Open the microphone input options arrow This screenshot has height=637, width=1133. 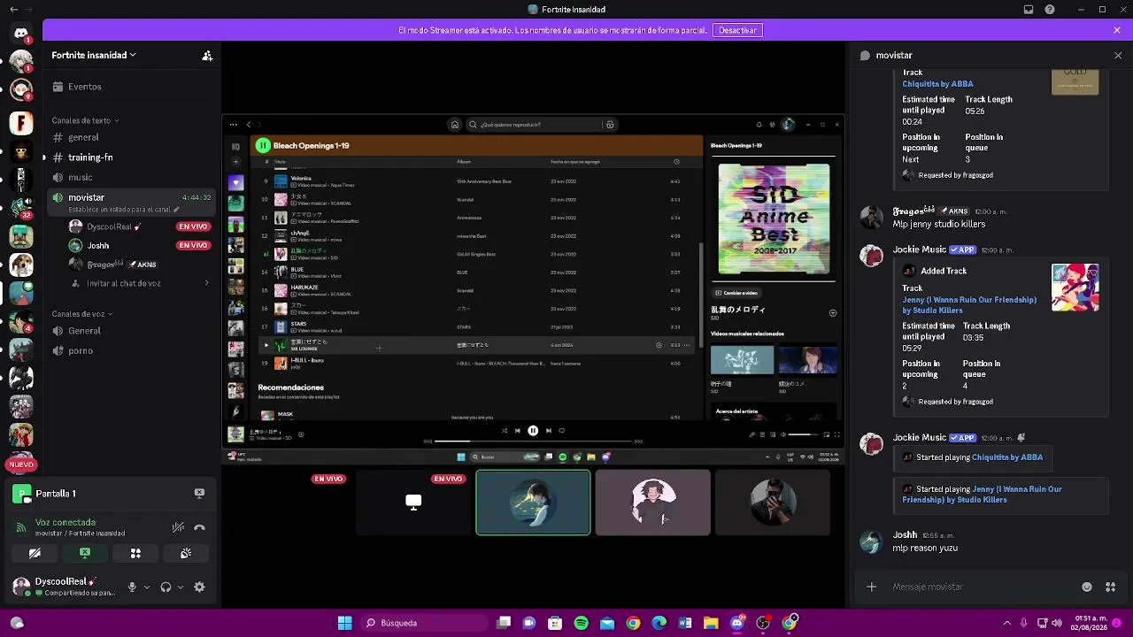(x=147, y=587)
